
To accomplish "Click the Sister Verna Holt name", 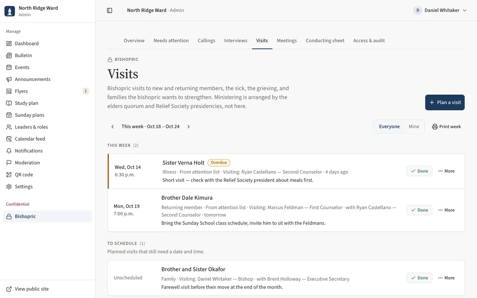I will point(183,163).
